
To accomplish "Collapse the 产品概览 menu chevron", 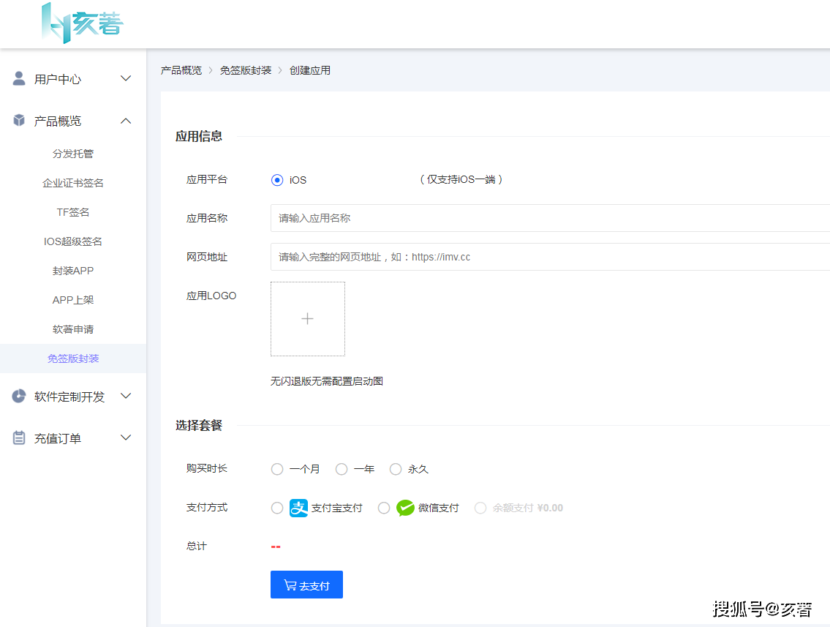I will coord(126,121).
